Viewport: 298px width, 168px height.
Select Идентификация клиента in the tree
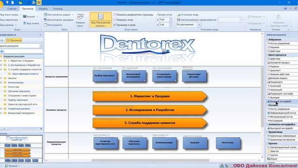click(x=25, y=74)
